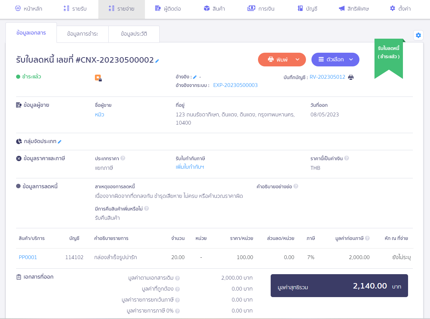430x319 pixels.
Task: Switch to ข้อมูลเอกสาร tab
Action: coord(31,33)
